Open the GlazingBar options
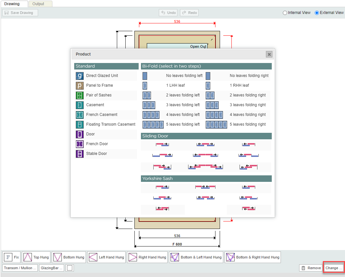The height and width of the screenshot is (277, 345). [x=51, y=268]
